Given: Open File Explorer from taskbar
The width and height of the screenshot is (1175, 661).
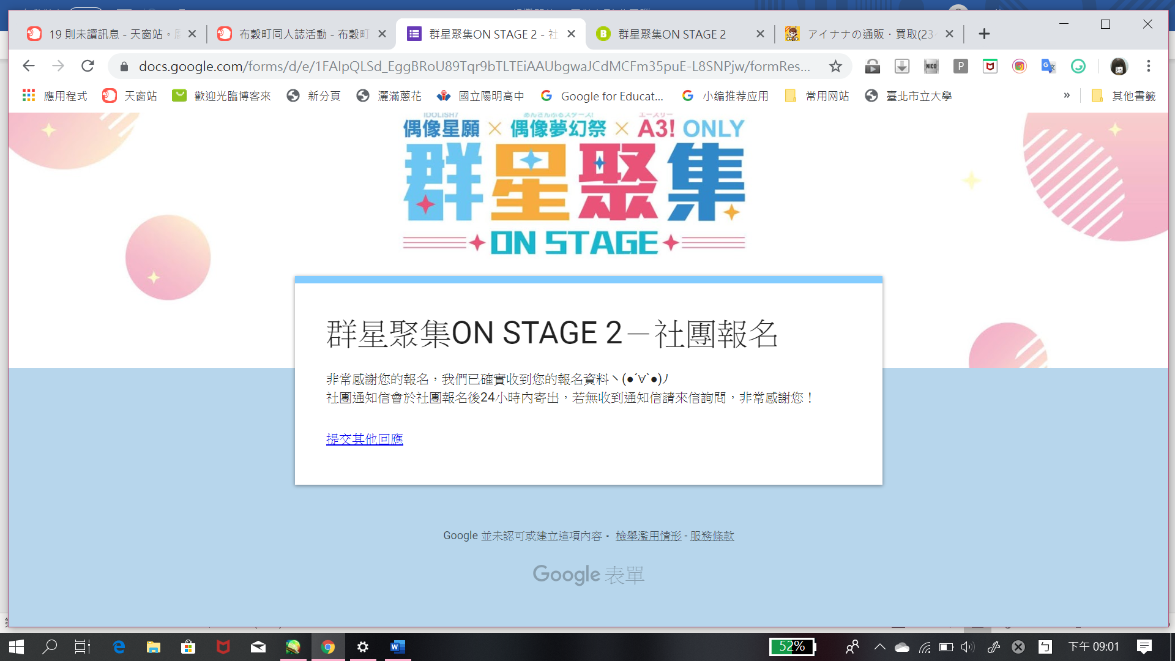Looking at the screenshot, I should point(153,647).
